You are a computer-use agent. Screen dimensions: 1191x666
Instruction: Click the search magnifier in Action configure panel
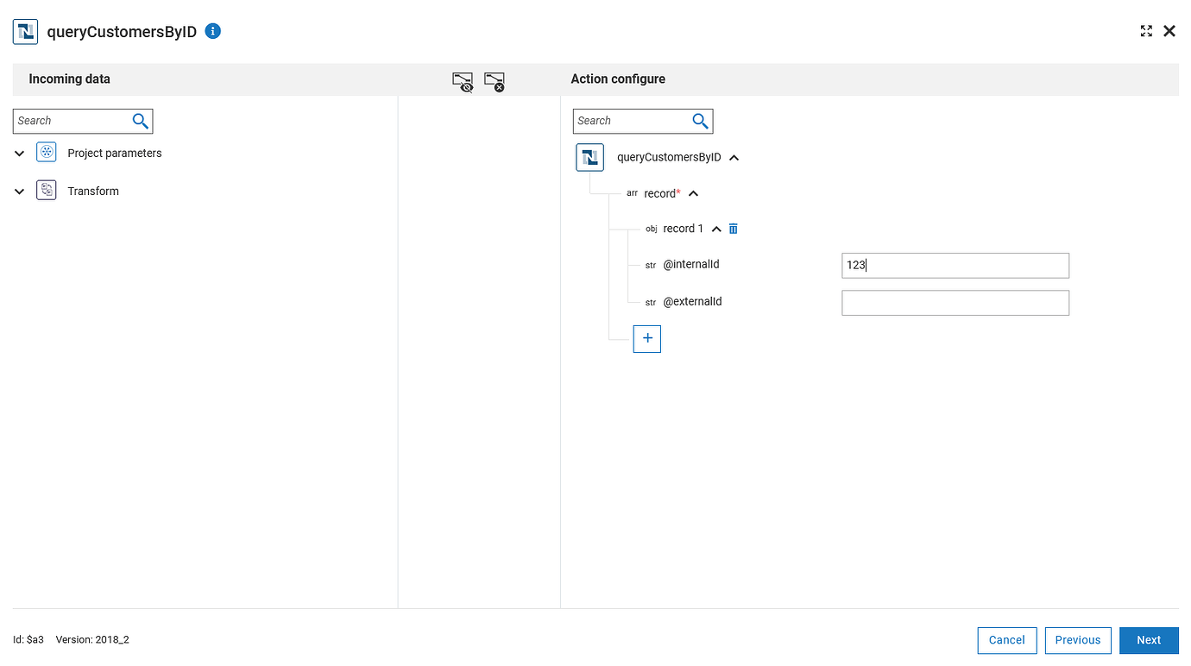click(700, 121)
